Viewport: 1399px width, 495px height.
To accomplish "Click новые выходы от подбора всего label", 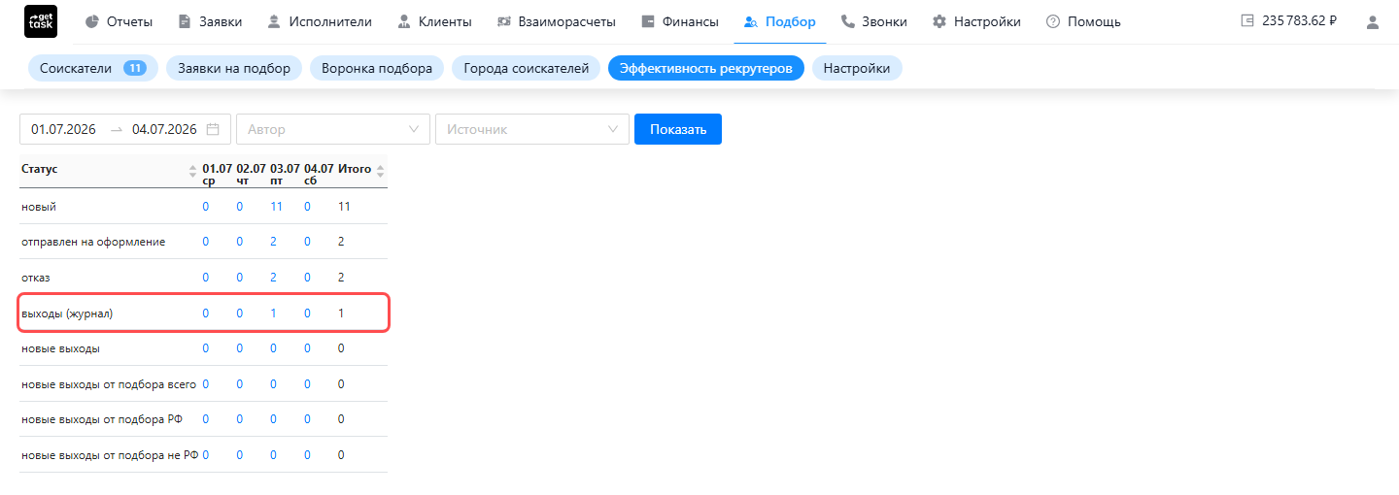I will click(x=109, y=384).
